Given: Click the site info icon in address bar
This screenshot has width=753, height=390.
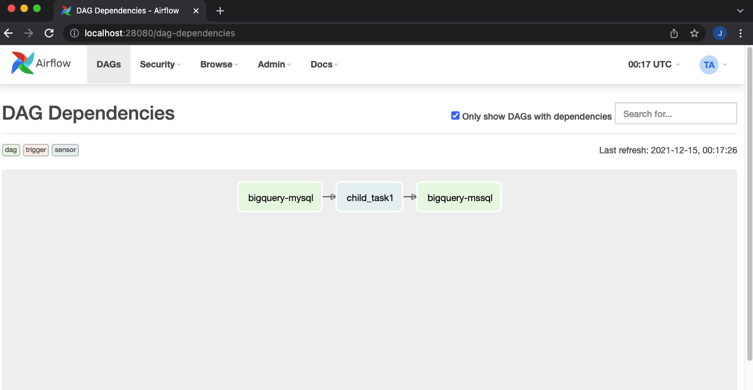Looking at the screenshot, I should click(x=74, y=33).
